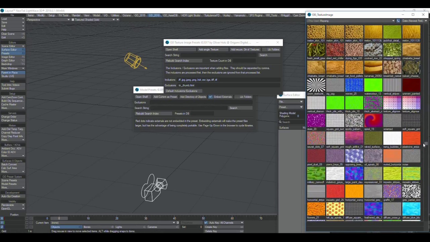Switch to Bones selection mode
The image size is (430, 242).
(98, 227)
